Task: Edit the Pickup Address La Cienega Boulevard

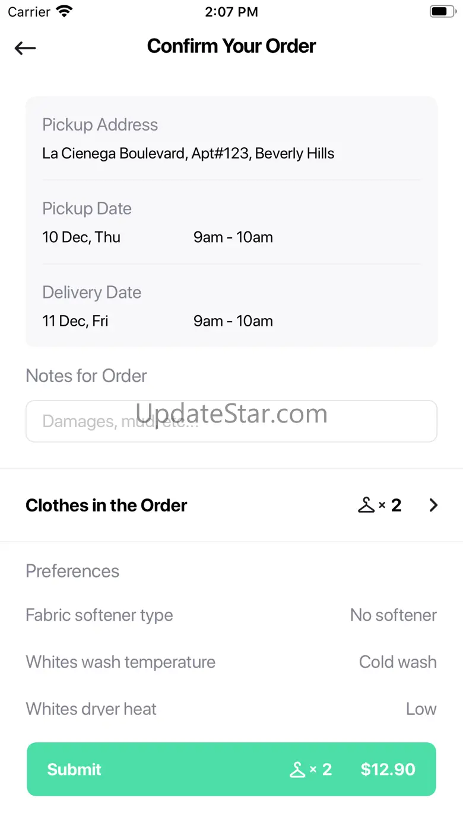Action: (188, 154)
